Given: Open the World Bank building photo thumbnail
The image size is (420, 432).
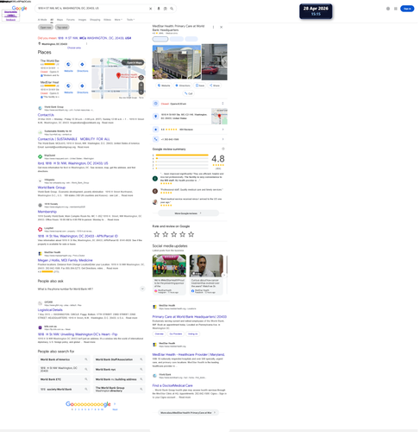Looking at the screenshot, I should pos(177,62).
